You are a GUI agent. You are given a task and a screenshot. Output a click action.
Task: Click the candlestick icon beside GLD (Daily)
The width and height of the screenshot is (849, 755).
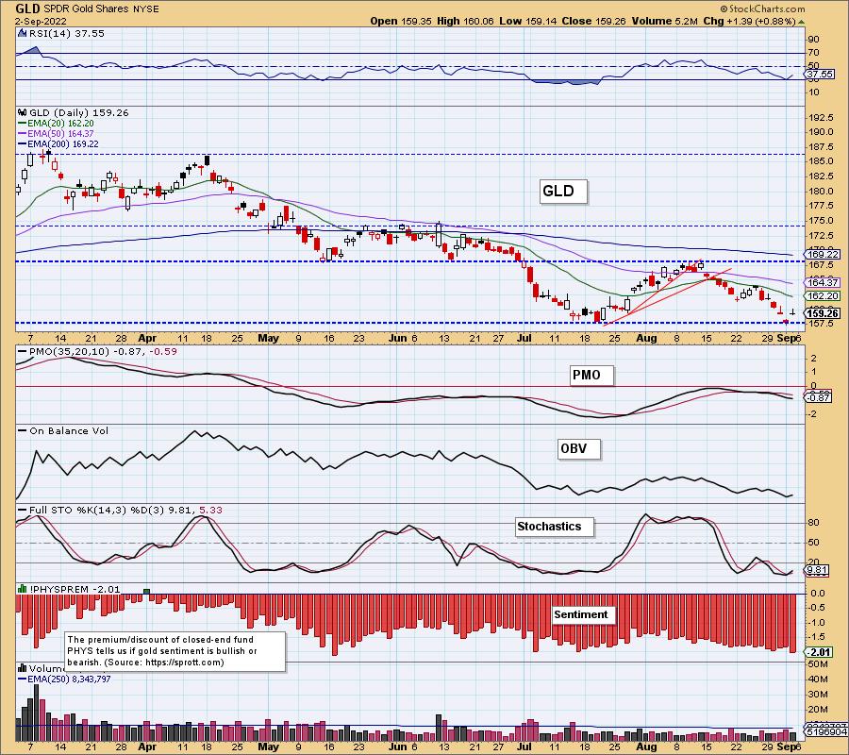coord(22,112)
